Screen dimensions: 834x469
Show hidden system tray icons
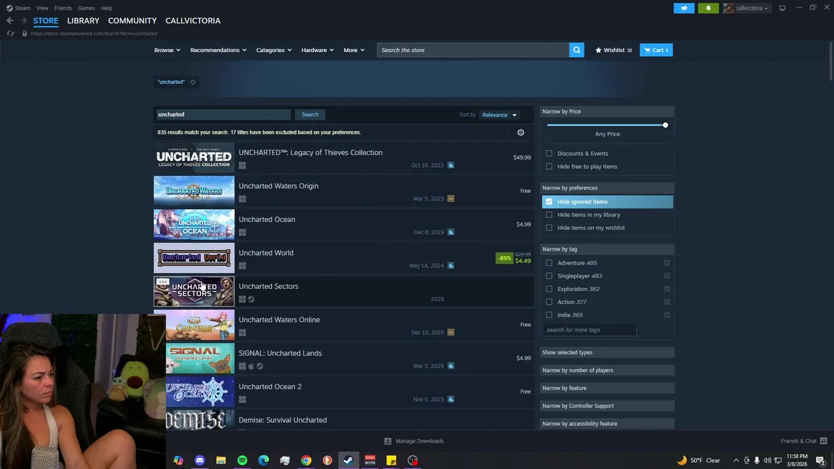click(x=736, y=461)
